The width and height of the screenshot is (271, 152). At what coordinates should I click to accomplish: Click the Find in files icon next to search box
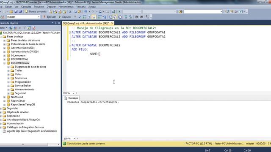[x=181, y=12]
